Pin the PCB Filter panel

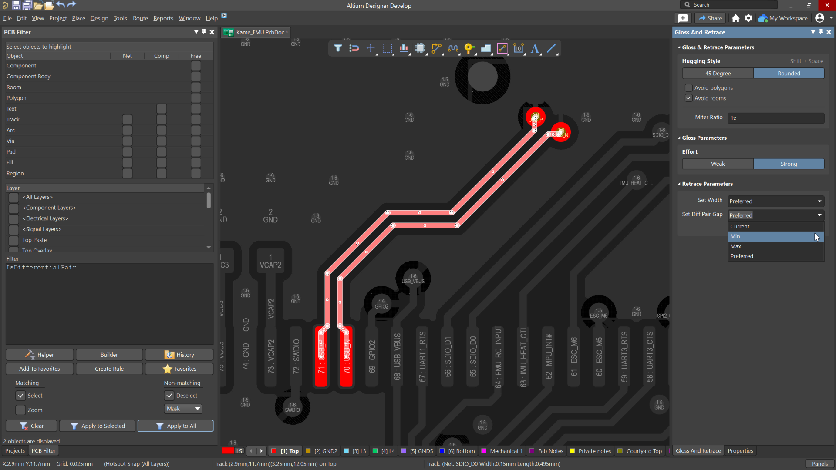click(204, 32)
